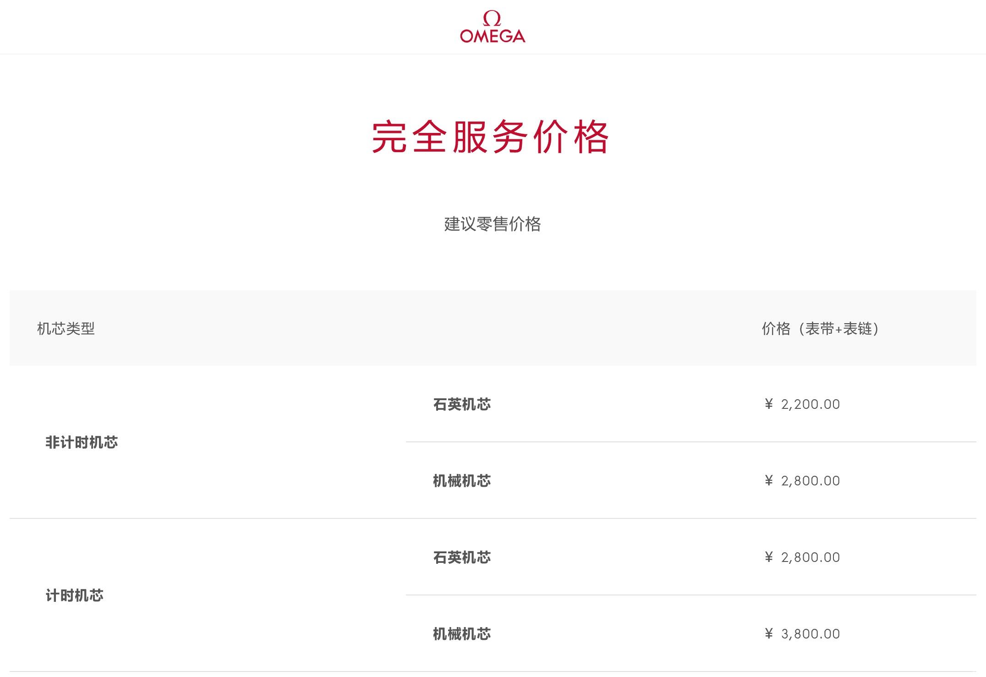
Task: Click the 建议零售价格 subtitle text
Action: pos(493,224)
